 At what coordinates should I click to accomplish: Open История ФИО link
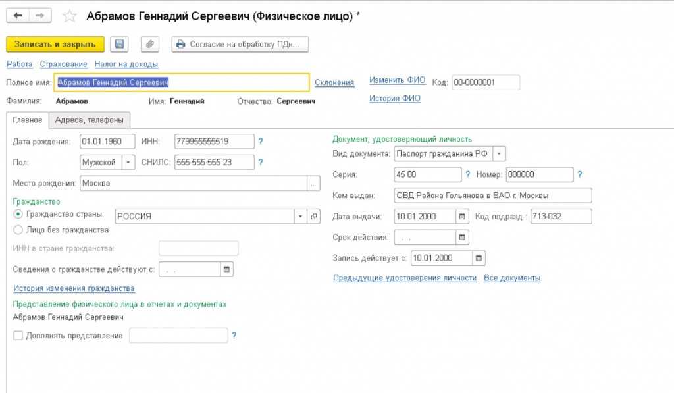coord(394,99)
